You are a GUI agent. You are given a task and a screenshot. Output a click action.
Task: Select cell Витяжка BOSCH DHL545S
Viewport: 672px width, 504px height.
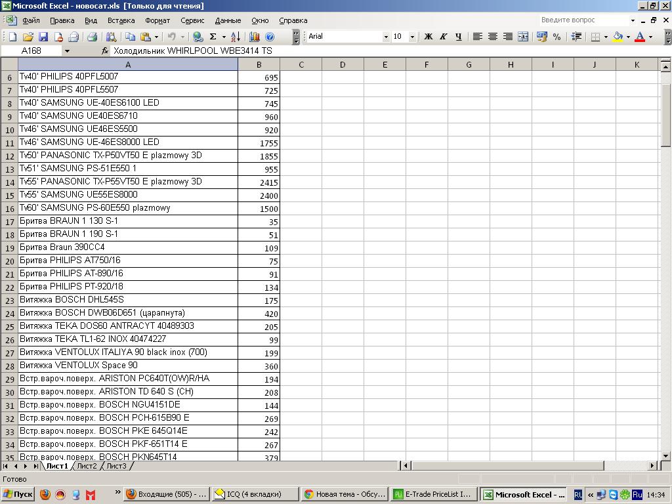[128, 300]
